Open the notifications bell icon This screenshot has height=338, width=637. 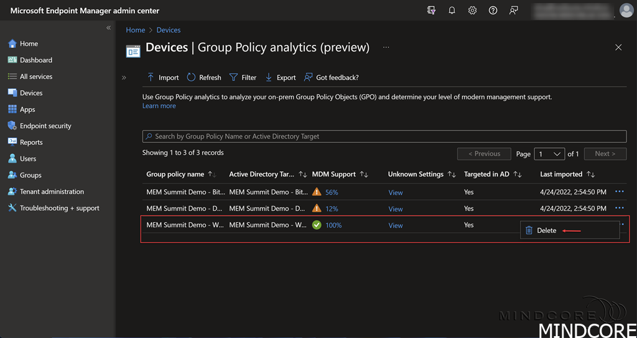pyautogui.click(x=452, y=11)
